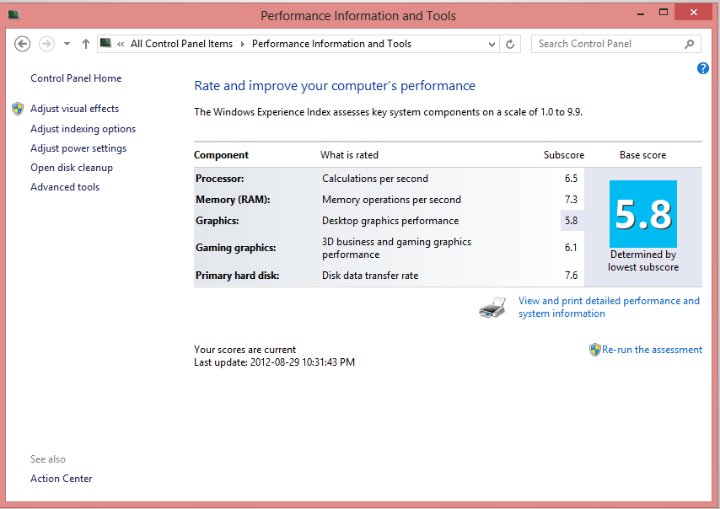Open Control Panel Home

click(76, 78)
